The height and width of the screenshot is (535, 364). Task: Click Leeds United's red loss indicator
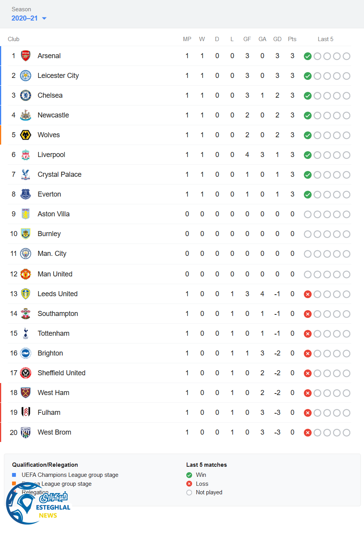pos(308,294)
